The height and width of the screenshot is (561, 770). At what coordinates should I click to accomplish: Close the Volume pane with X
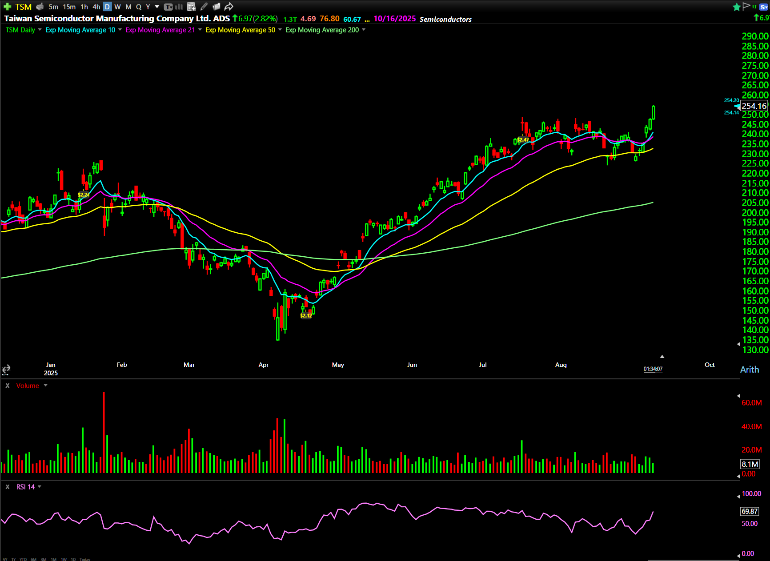pyautogui.click(x=8, y=386)
